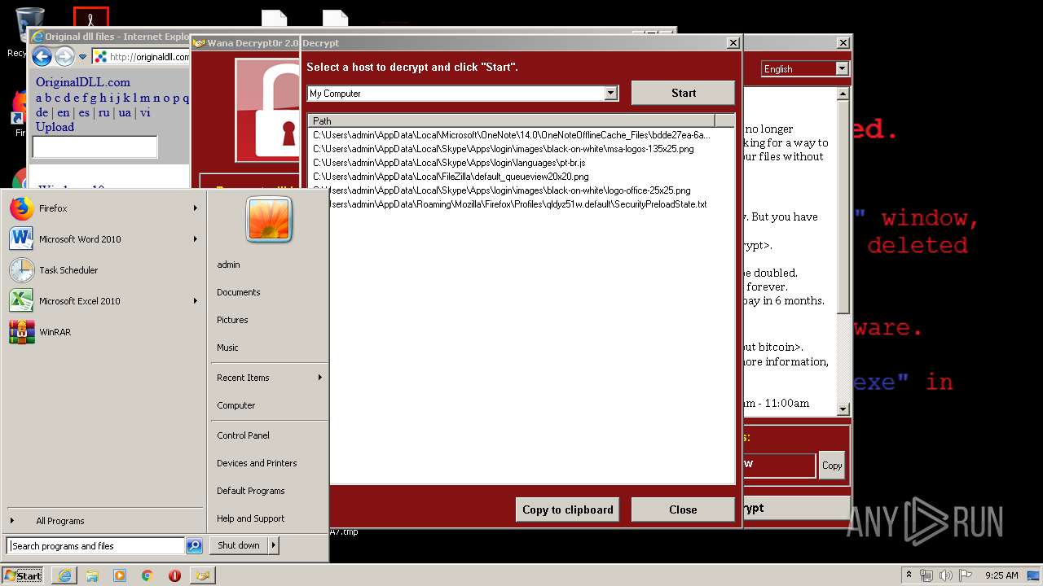Viewport: 1043px width, 586px height.
Task: Click the Shut down button
Action: 239,545
